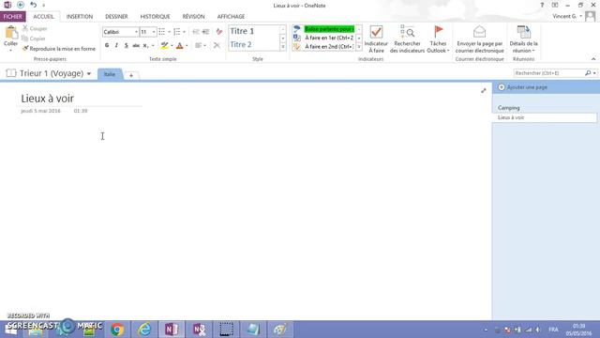Viewport: 600px width, 338px height.
Task: Open Google Chrome from taskbar
Action: click(117, 330)
